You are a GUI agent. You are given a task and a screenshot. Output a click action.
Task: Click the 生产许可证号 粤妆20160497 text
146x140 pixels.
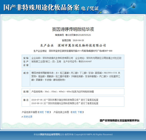point(77,62)
